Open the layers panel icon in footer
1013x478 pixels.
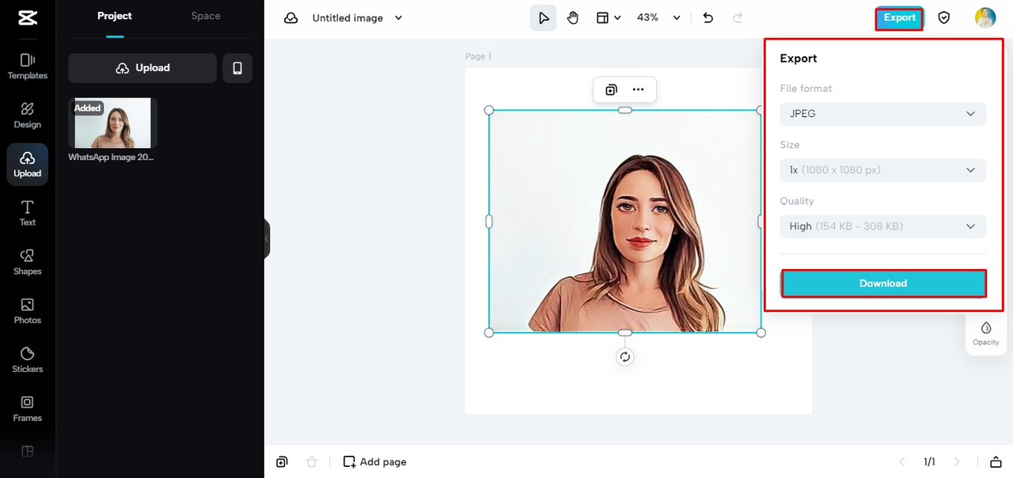click(996, 461)
